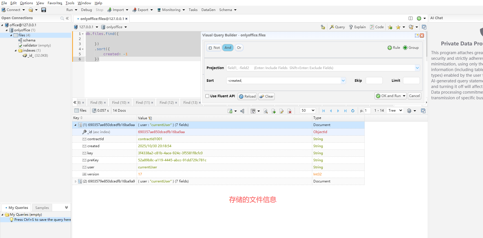Open the Favorites menu
483x238 pixels.
[55, 3]
